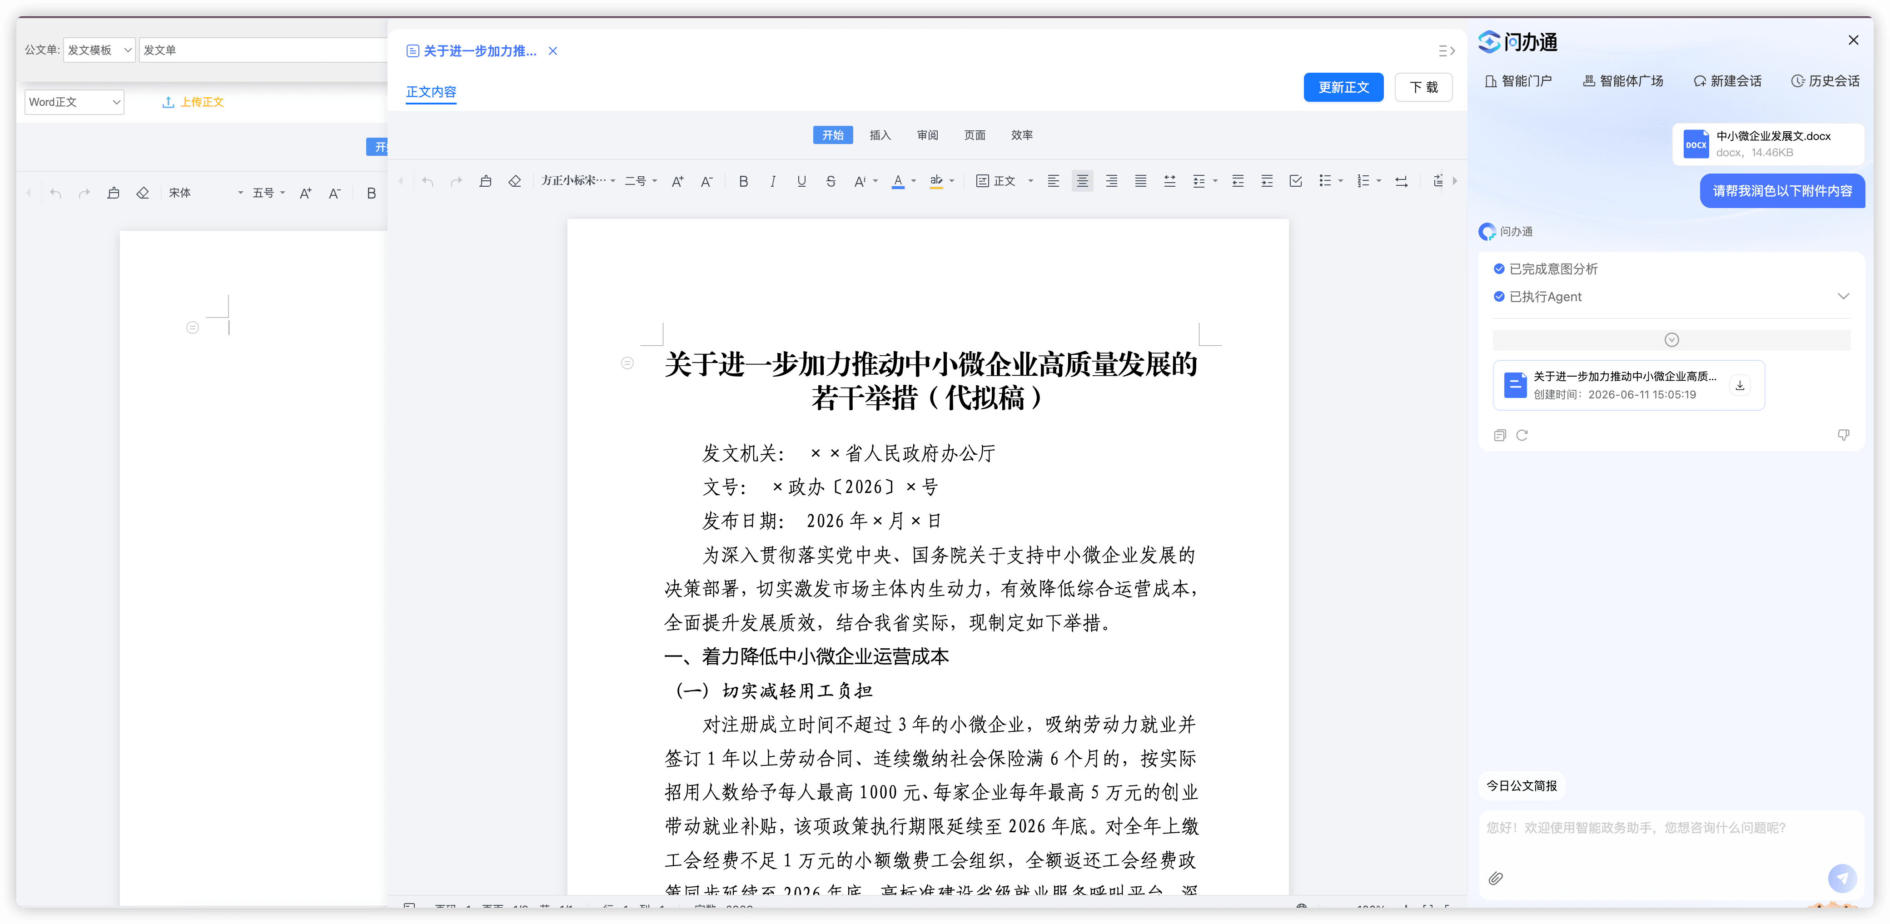Apply a bulleted list

click(x=1325, y=181)
